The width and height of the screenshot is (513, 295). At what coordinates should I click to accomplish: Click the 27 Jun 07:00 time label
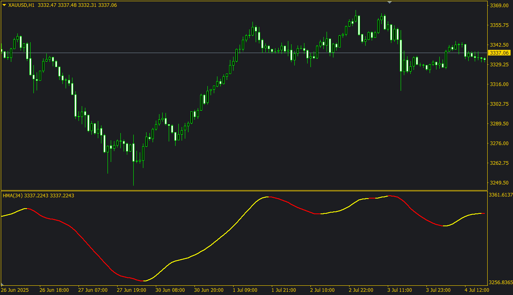[93, 290]
